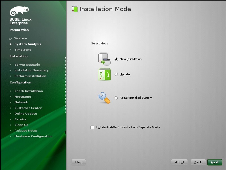Click the Welcome checkmark icon
The image size is (226, 170).
click(x=10, y=39)
